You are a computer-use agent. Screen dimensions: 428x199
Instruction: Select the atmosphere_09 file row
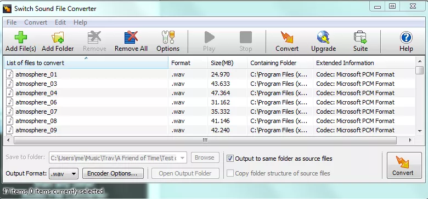pyautogui.click(x=210, y=130)
